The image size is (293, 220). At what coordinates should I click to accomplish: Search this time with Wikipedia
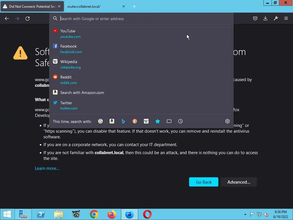pyautogui.click(x=146, y=121)
